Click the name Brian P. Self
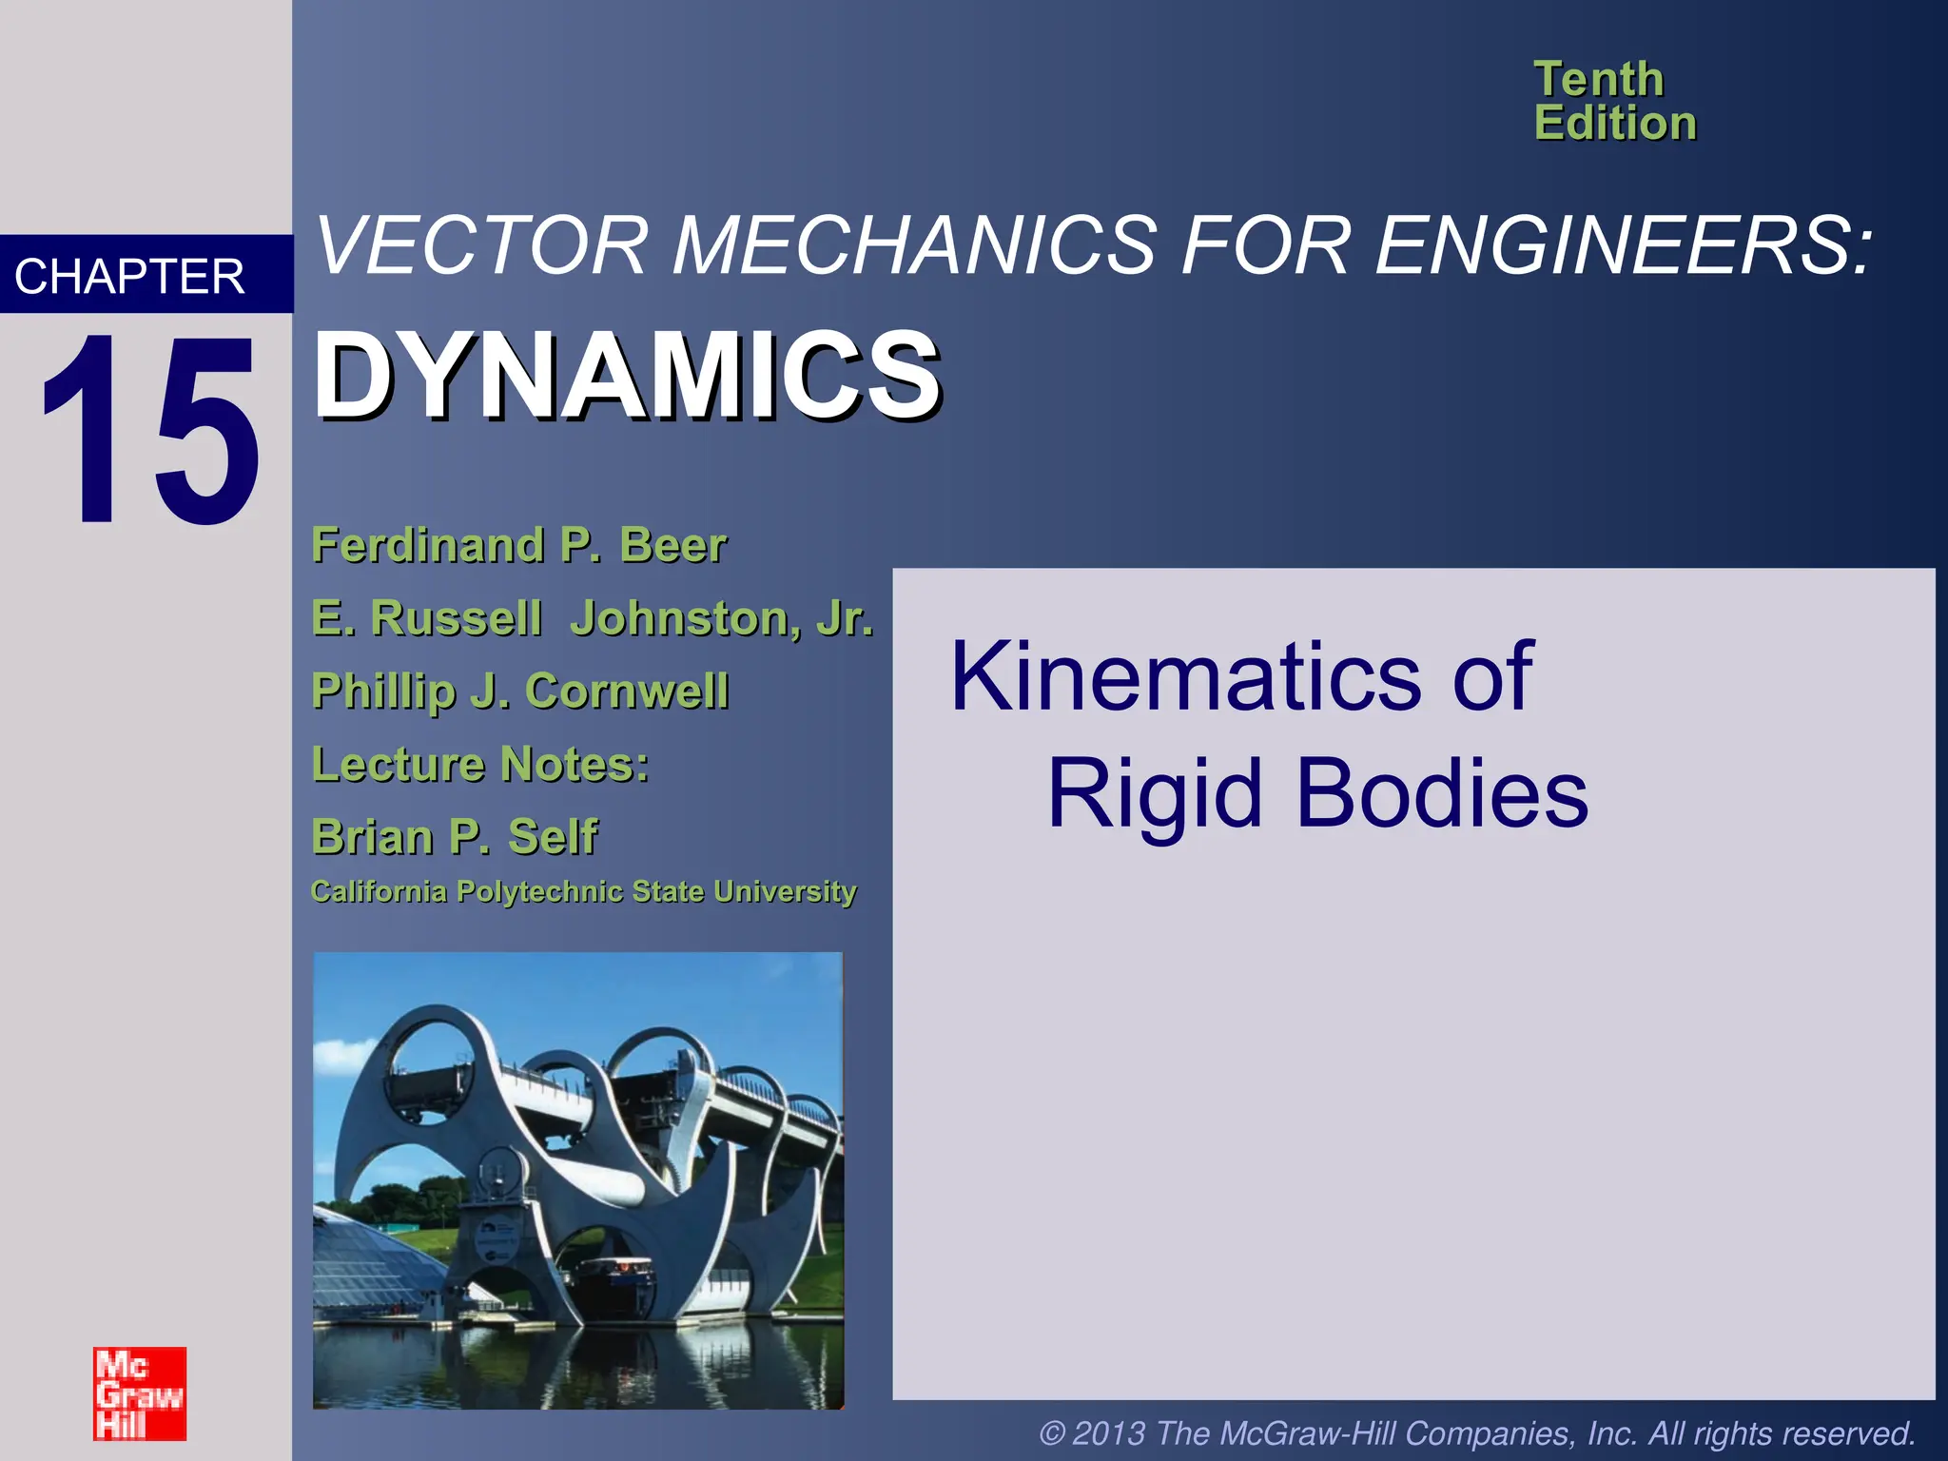Viewport: 1948px width, 1461px height. [455, 837]
